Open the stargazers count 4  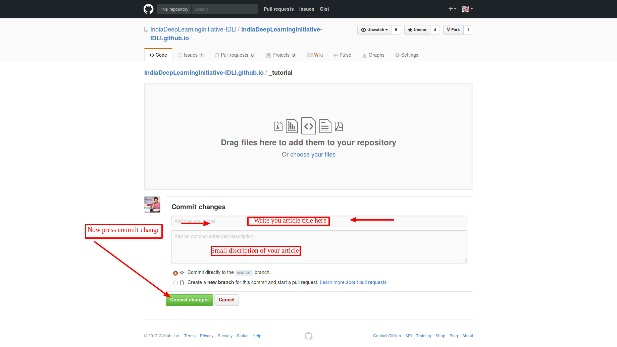(x=435, y=30)
